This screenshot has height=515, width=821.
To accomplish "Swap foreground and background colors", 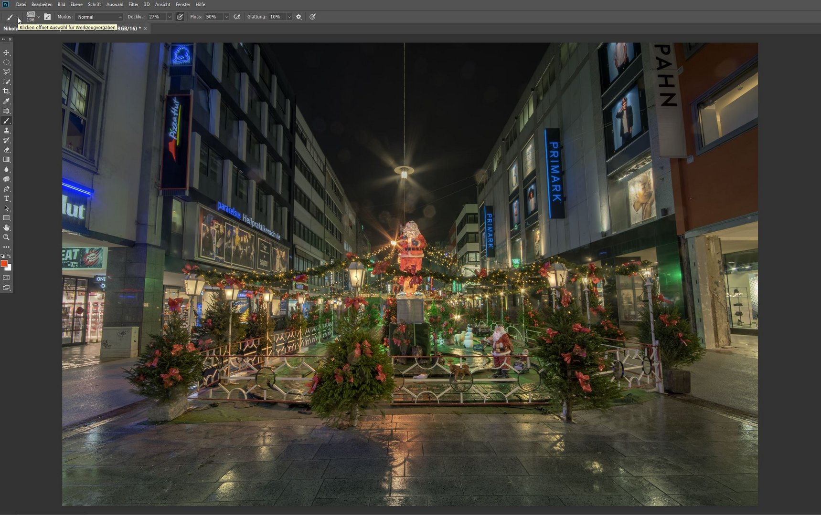I will (x=9, y=256).
